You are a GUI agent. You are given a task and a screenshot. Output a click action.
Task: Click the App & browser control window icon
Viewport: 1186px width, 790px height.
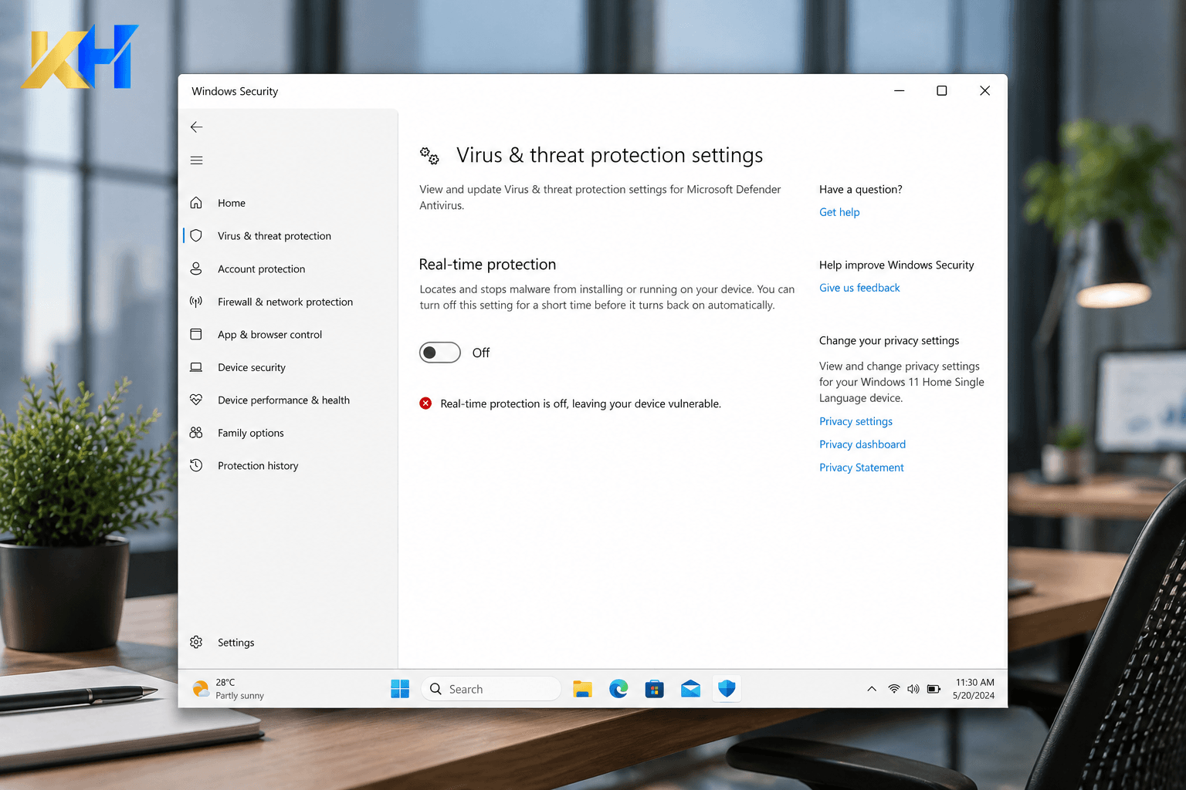196,335
